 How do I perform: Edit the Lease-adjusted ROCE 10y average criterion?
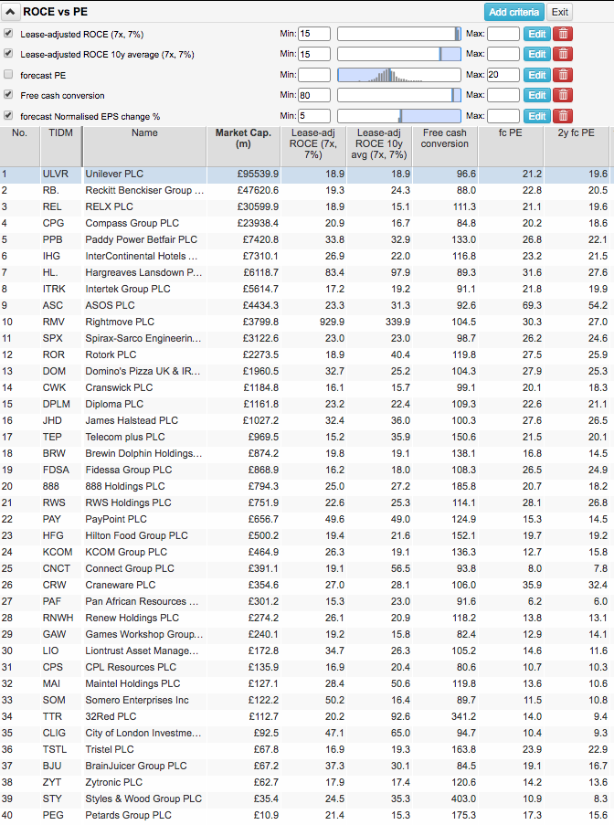(536, 54)
